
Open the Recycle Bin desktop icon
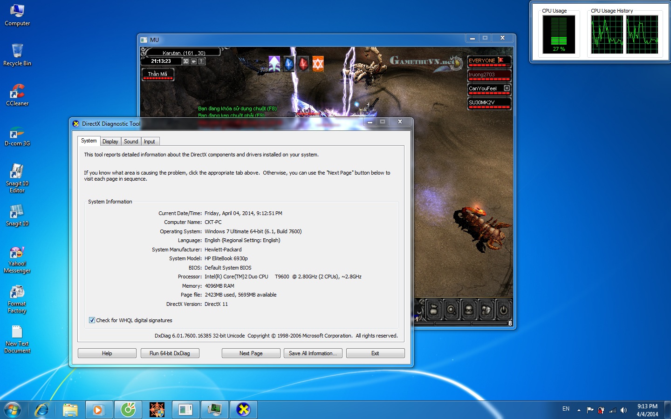17,55
